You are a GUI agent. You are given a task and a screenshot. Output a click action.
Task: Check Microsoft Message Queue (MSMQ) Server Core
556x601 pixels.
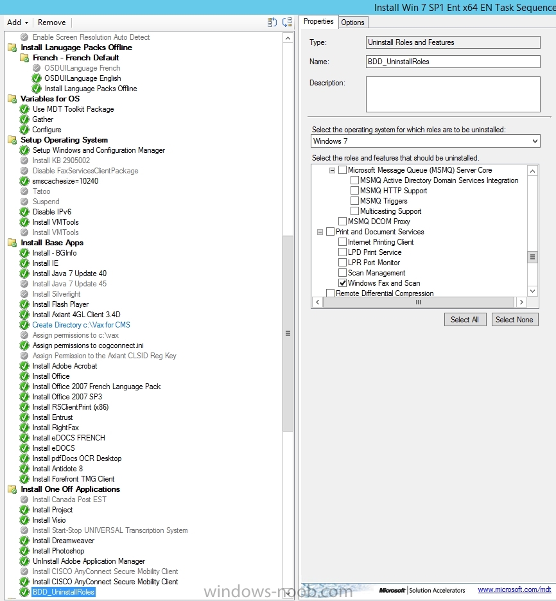click(343, 170)
